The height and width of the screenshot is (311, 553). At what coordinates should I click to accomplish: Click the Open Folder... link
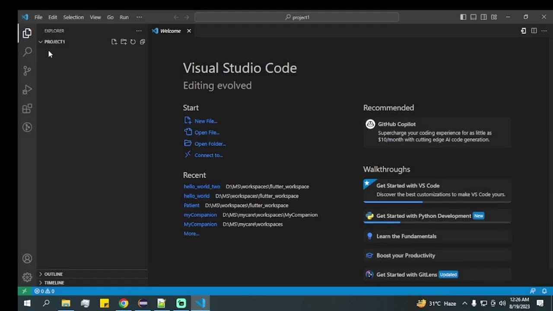pos(210,144)
